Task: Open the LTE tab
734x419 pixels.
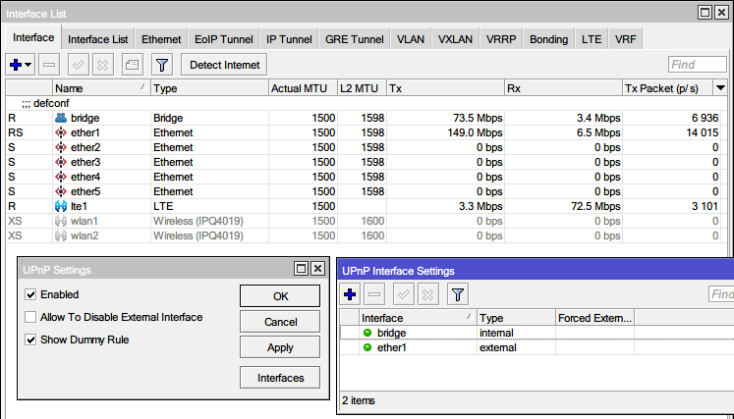Action: tap(592, 39)
